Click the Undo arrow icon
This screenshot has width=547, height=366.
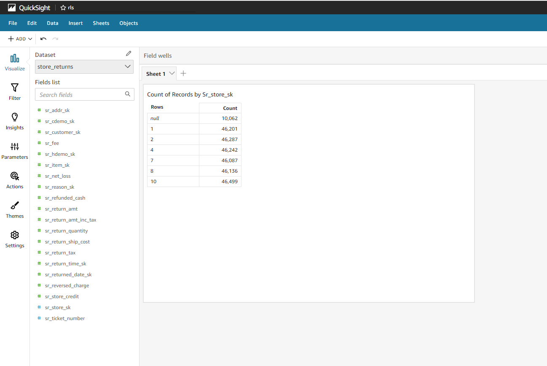pos(43,38)
